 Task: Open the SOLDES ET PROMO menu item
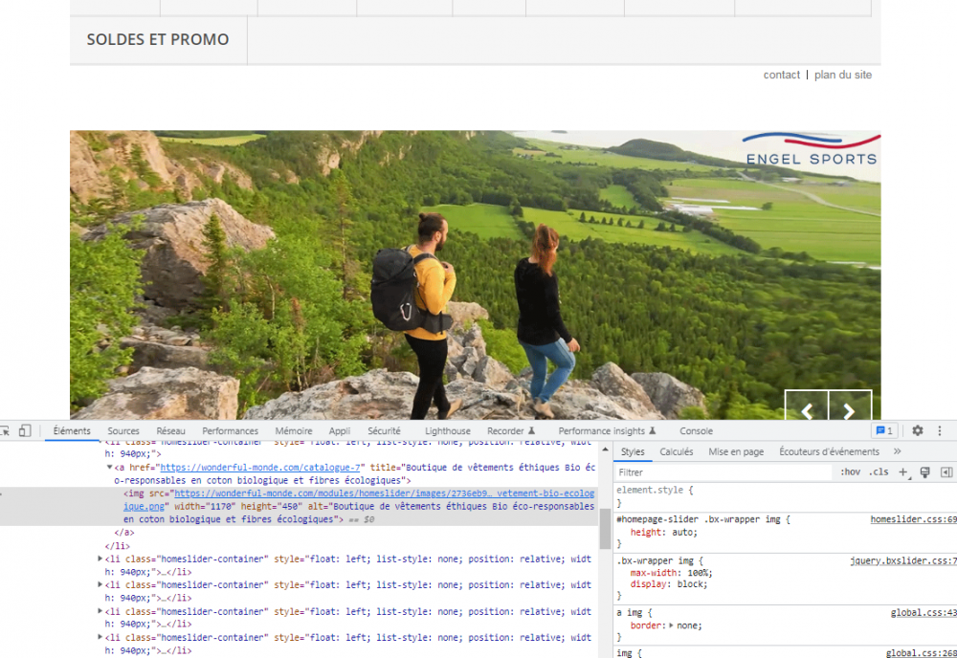tap(158, 39)
